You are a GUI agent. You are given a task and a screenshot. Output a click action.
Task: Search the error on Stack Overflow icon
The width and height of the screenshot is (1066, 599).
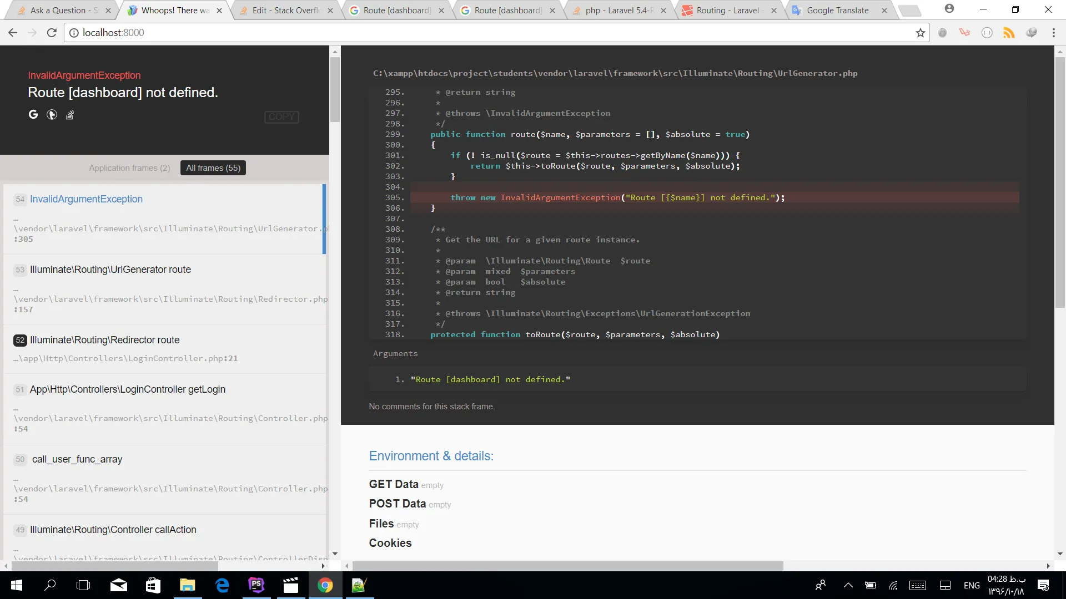70,115
